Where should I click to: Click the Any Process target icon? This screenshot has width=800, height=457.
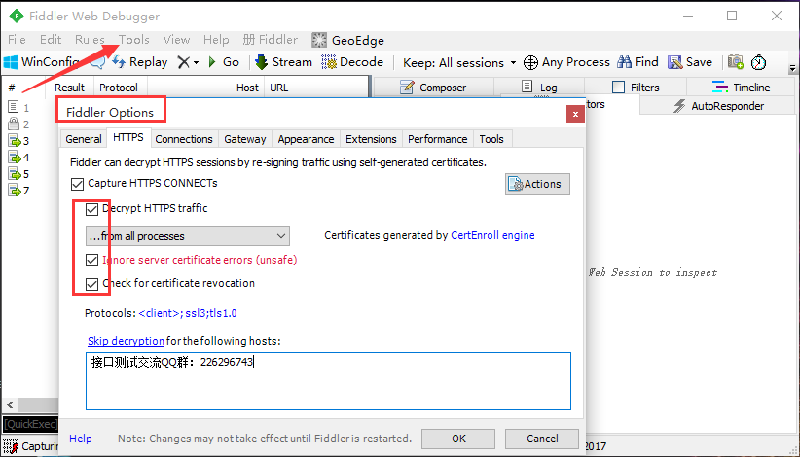point(530,62)
